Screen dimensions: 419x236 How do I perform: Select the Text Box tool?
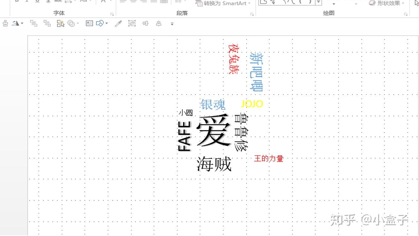(x=89, y=23)
